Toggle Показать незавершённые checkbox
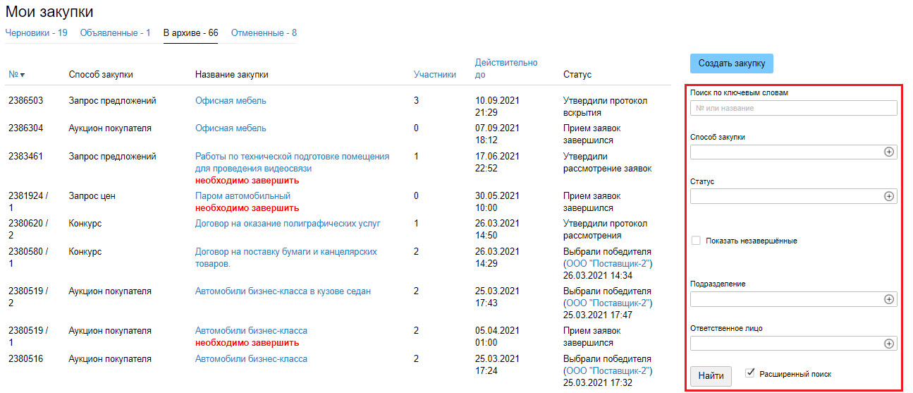This screenshot has height=393, width=913. (x=697, y=241)
